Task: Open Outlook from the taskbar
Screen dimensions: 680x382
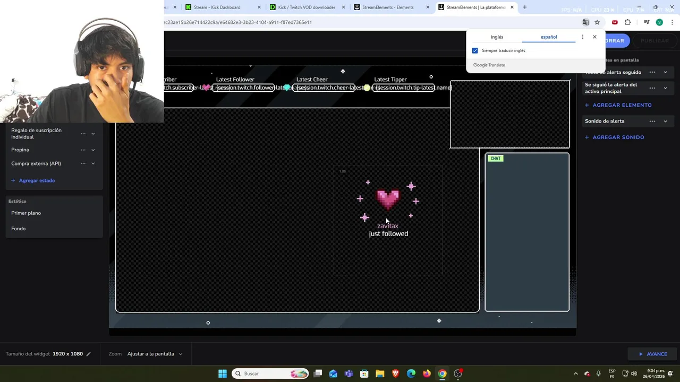Action: coord(333,374)
